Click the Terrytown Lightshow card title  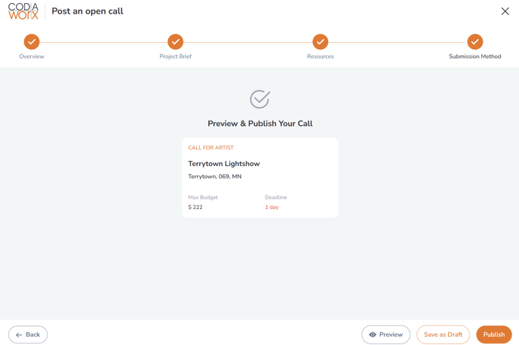tap(224, 164)
